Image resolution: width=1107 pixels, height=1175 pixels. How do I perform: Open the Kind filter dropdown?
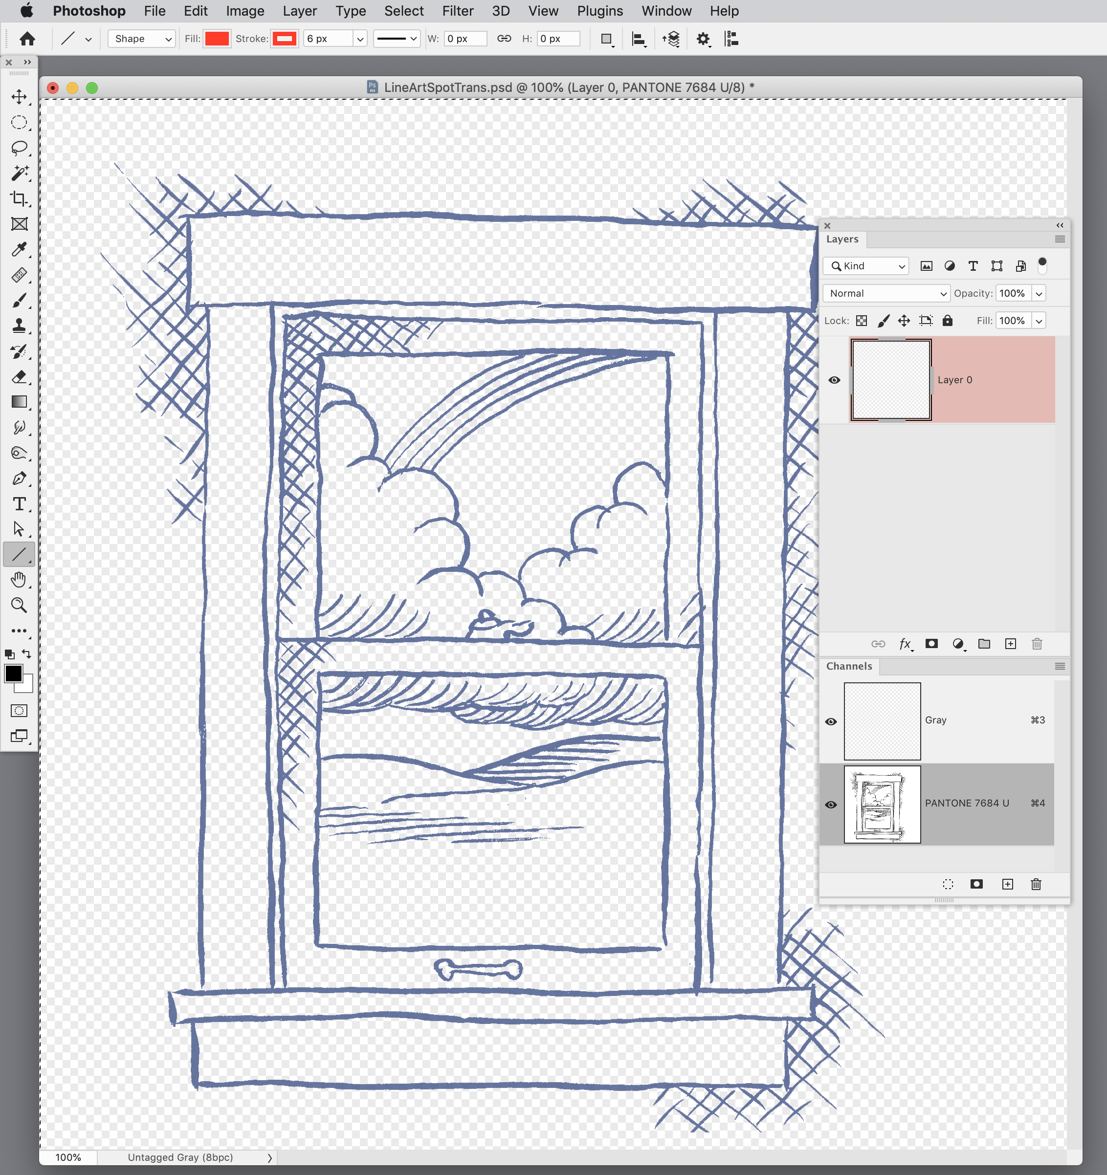click(x=865, y=266)
